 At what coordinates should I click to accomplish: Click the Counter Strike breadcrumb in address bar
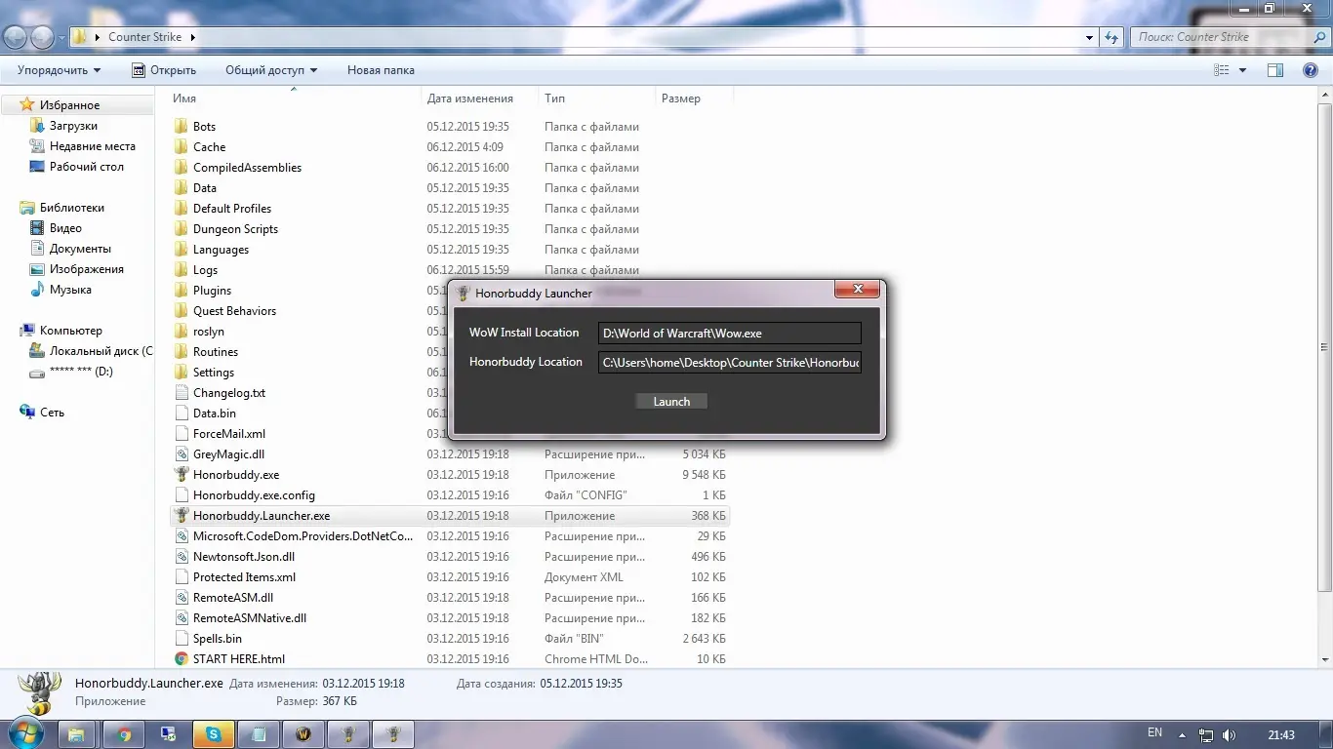click(144, 37)
